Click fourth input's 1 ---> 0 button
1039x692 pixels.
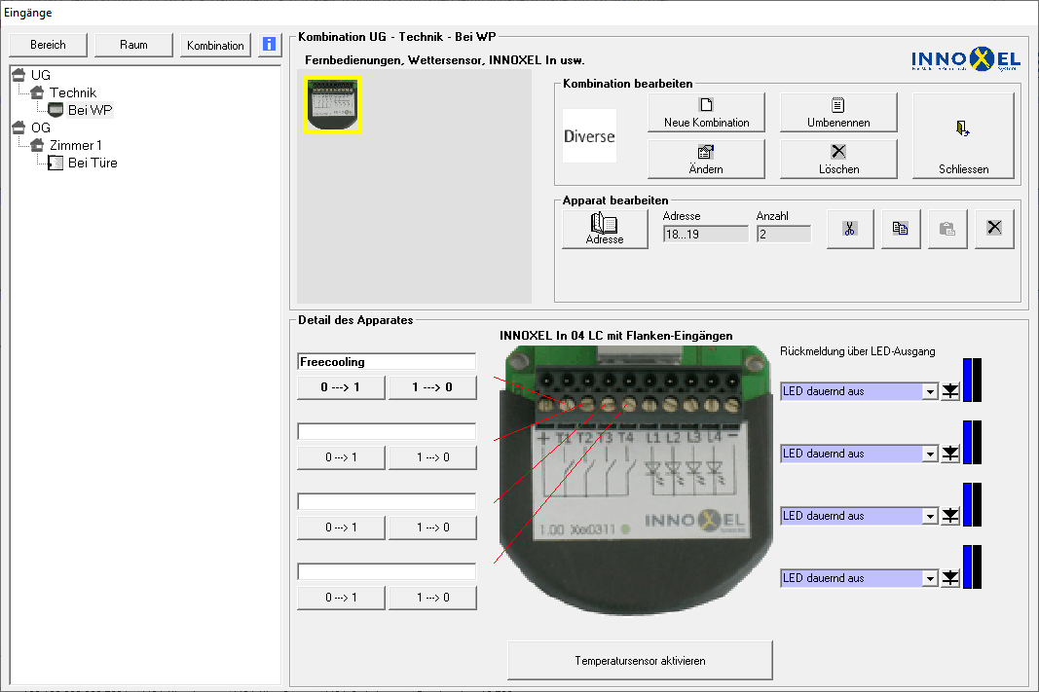click(x=432, y=598)
